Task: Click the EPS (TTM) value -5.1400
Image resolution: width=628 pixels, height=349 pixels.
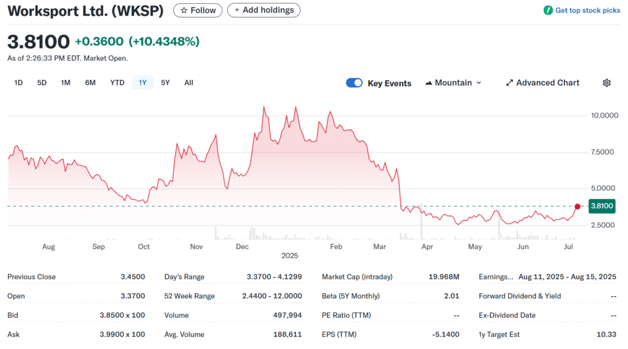Action: (446, 335)
